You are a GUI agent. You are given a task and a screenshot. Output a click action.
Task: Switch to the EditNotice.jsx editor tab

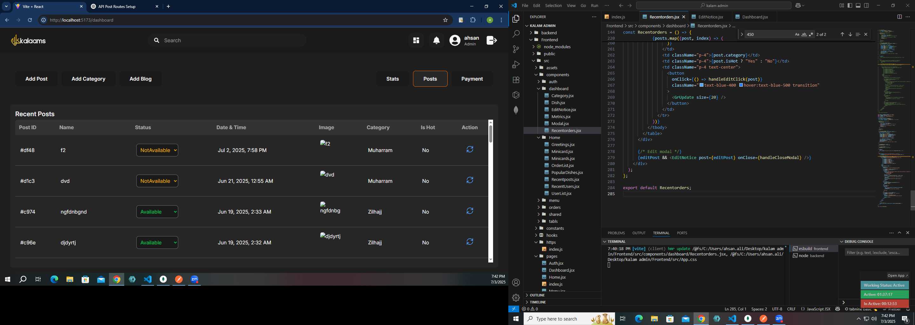coord(710,17)
